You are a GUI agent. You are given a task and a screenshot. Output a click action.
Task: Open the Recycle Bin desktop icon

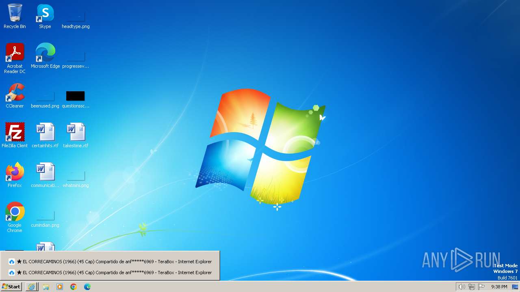pyautogui.click(x=15, y=16)
